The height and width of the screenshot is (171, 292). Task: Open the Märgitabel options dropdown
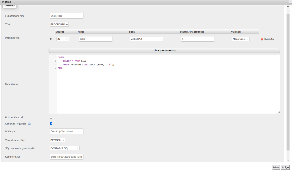pyautogui.click(x=240, y=39)
